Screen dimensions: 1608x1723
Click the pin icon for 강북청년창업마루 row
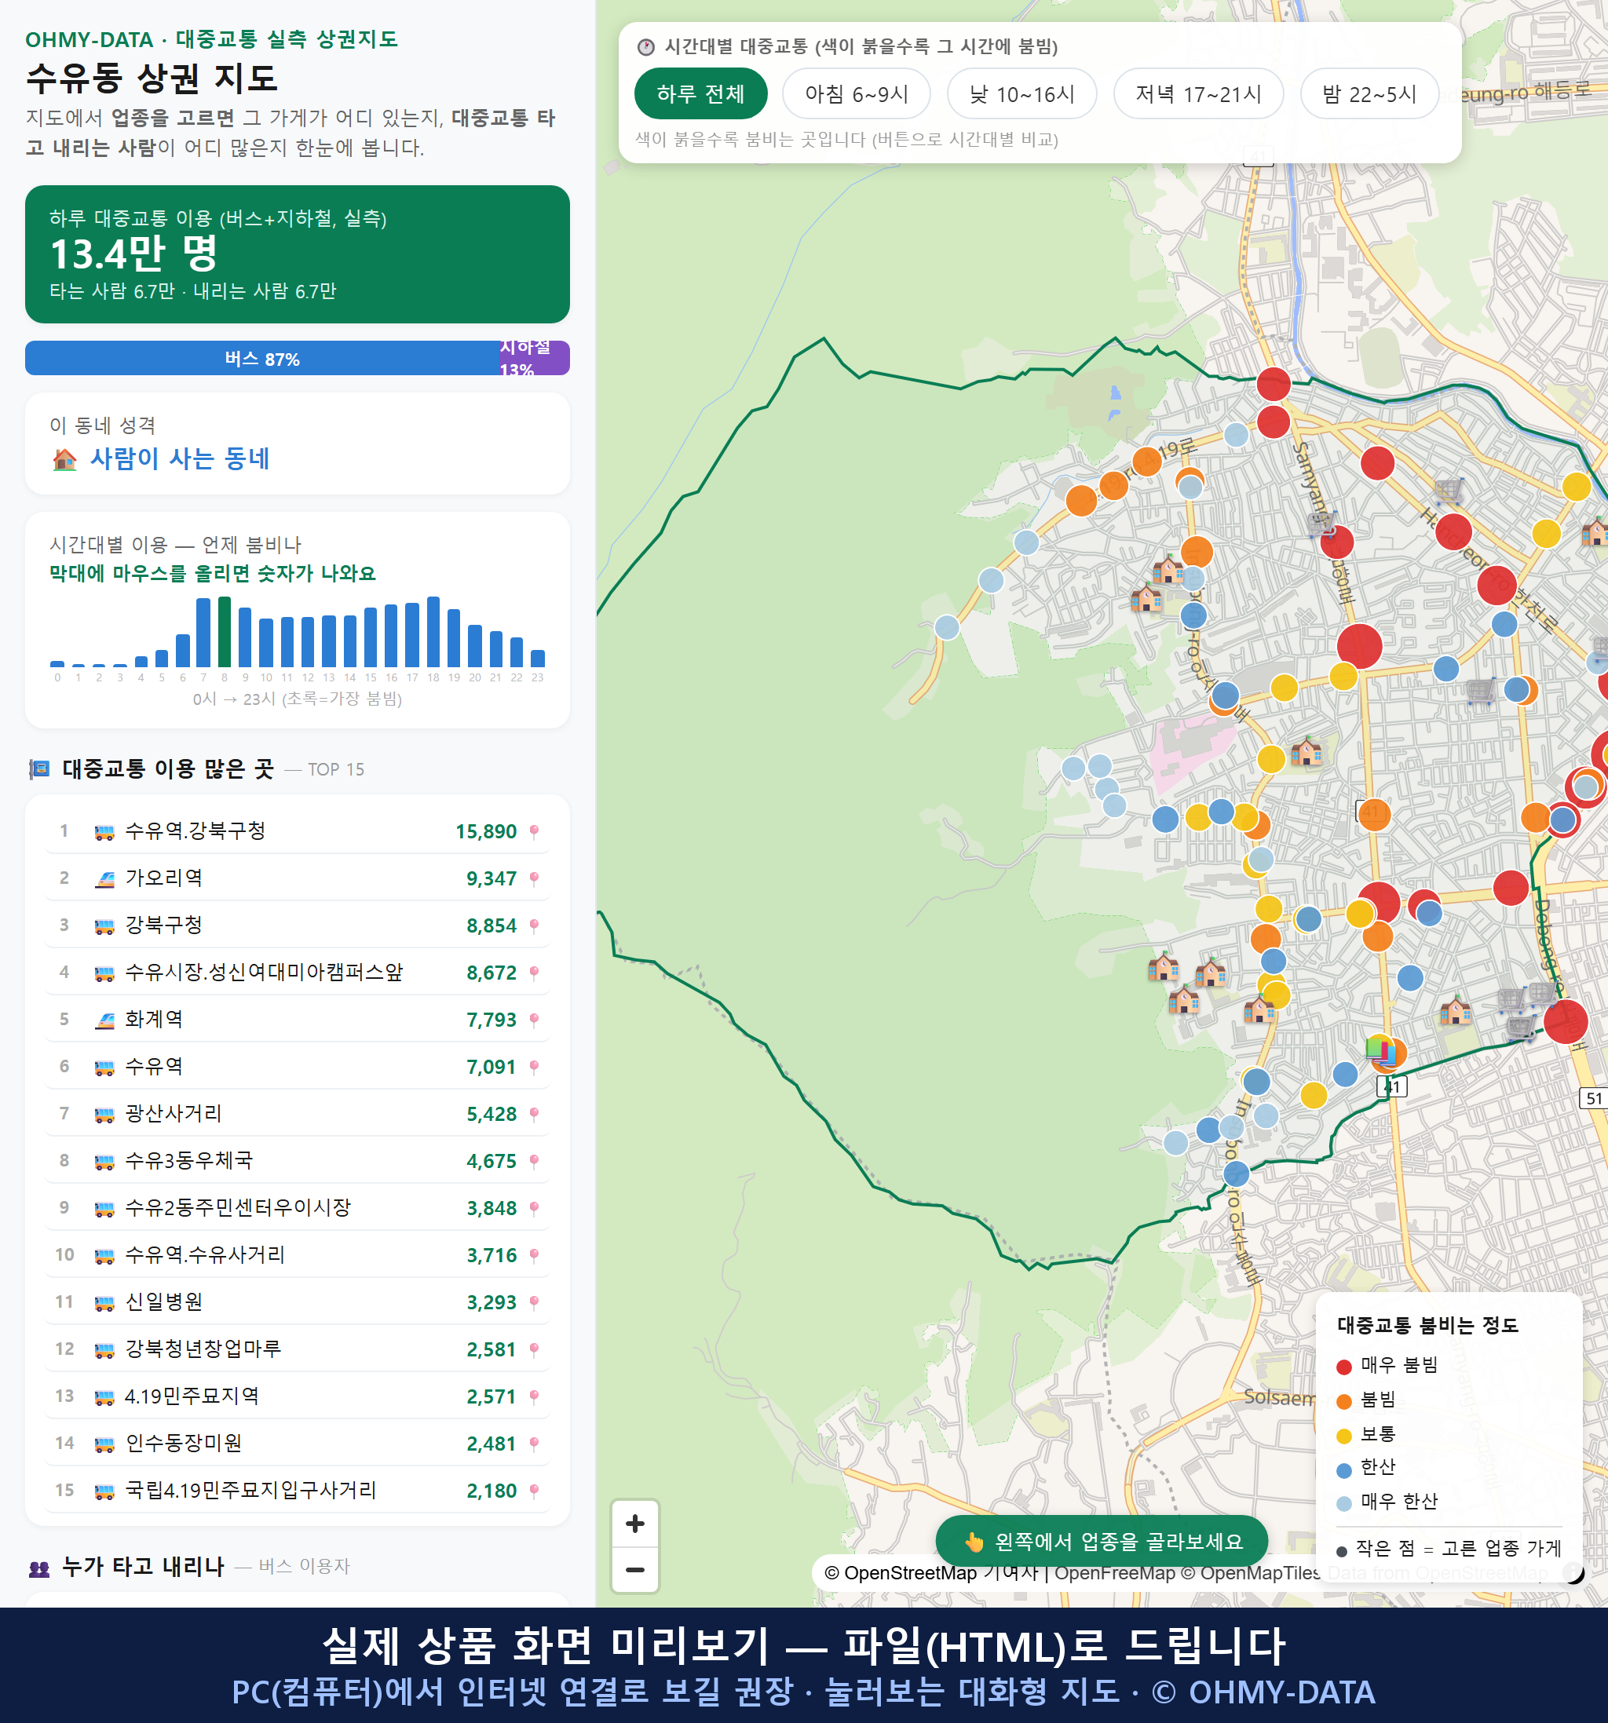click(x=534, y=1349)
